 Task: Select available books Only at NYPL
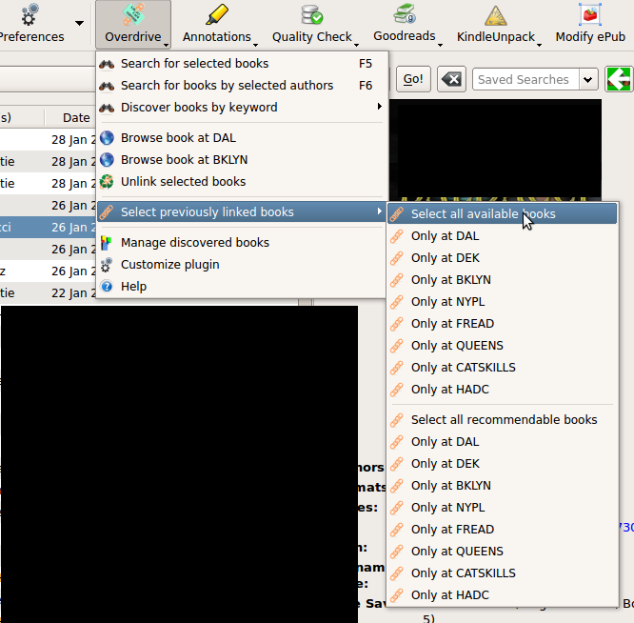[503, 301]
